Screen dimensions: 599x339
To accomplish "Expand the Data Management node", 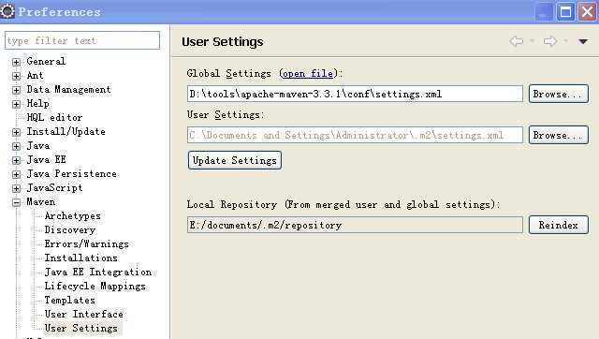I will 16,90.
